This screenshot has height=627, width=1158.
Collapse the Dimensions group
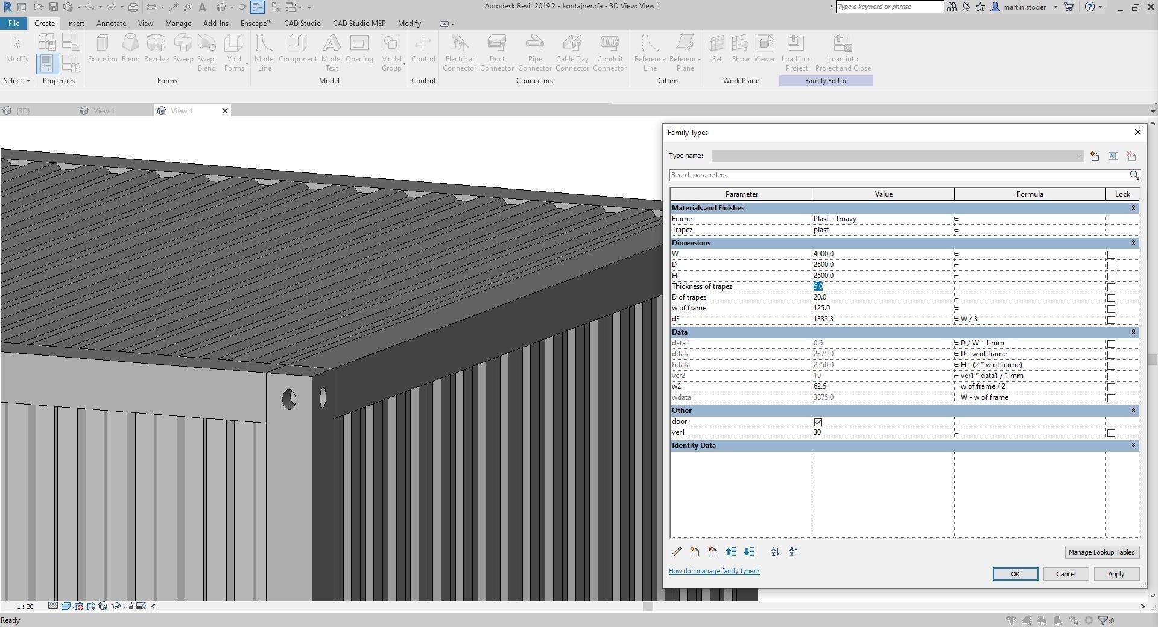[1133, 243]
